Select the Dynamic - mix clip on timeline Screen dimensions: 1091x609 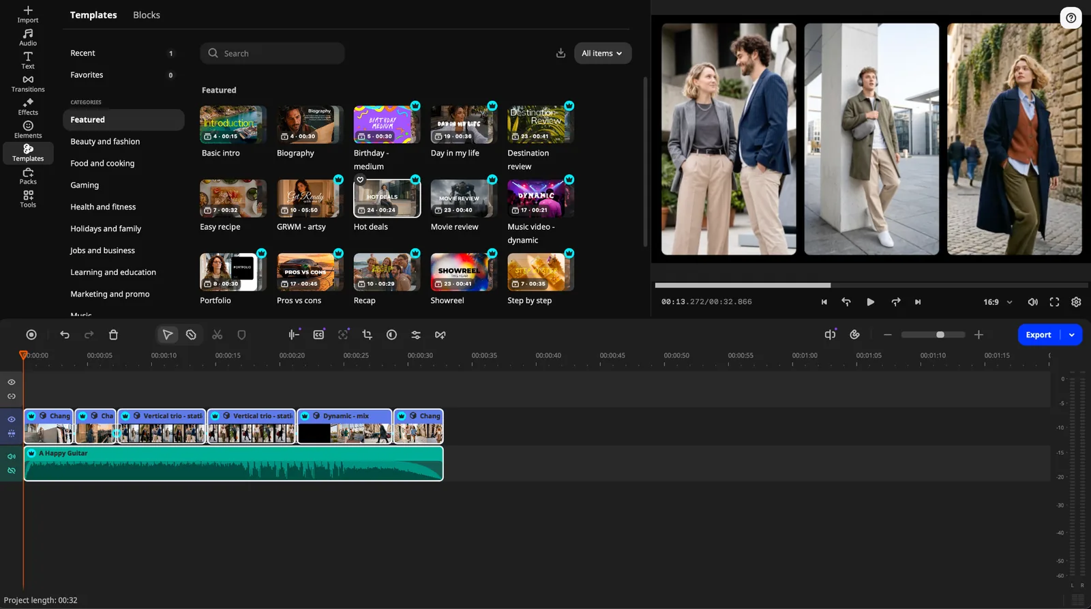(x=345, y=426)
